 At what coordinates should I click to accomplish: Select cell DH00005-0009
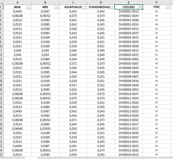click(129, 46)
